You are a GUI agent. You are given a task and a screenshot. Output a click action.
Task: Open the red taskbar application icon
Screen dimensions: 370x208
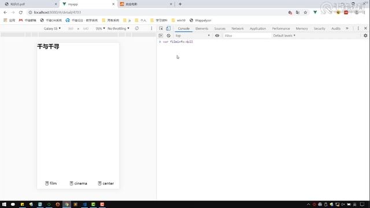(x=102, y=204)
